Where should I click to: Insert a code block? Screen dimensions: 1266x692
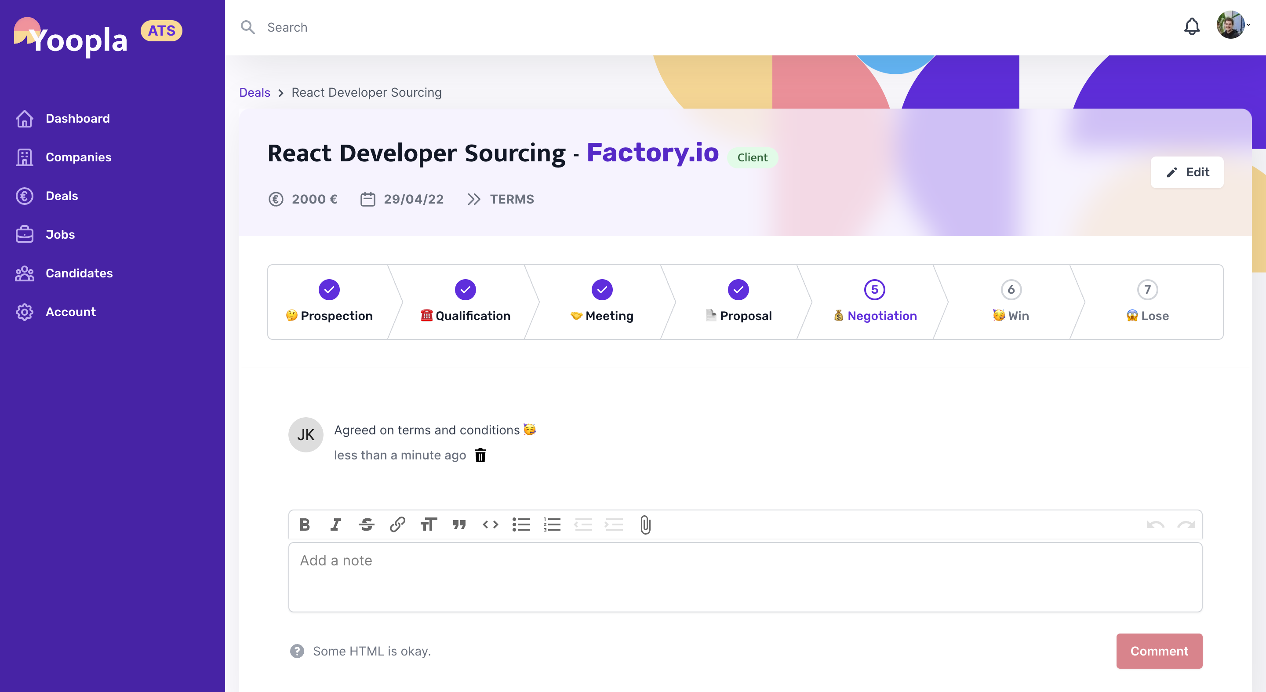click(490, 525)
